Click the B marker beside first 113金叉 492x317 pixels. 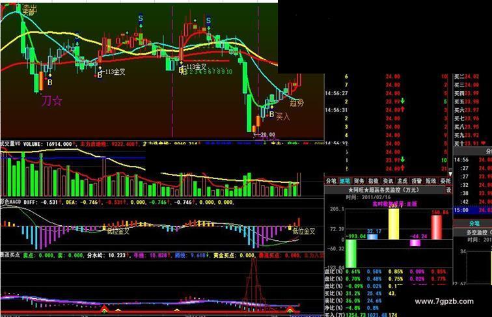(x=100, y=75)
